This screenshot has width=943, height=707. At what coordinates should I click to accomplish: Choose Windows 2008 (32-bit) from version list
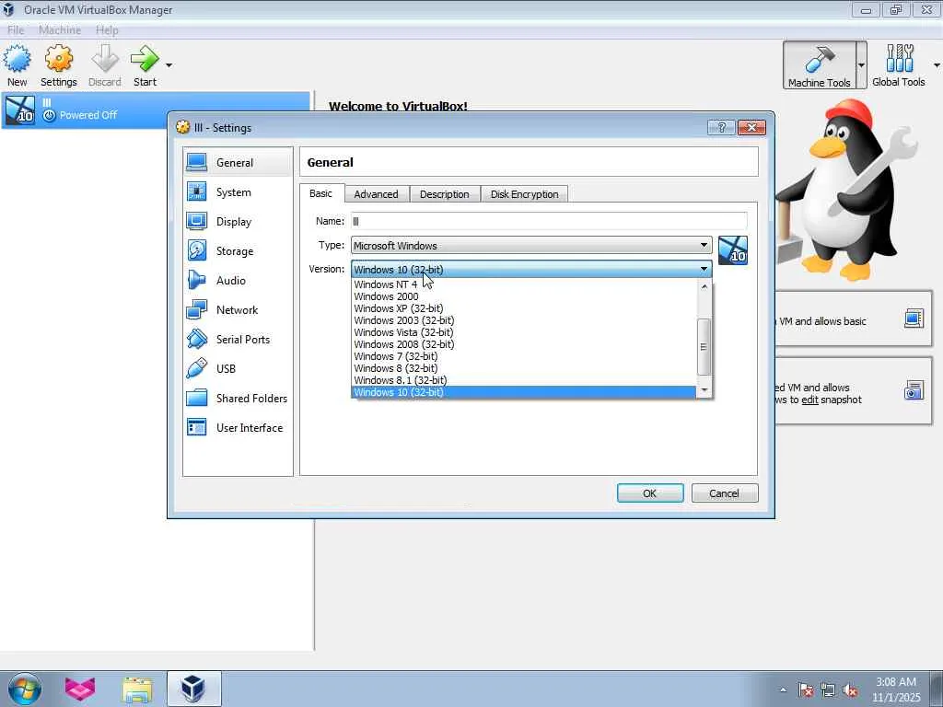523,344
